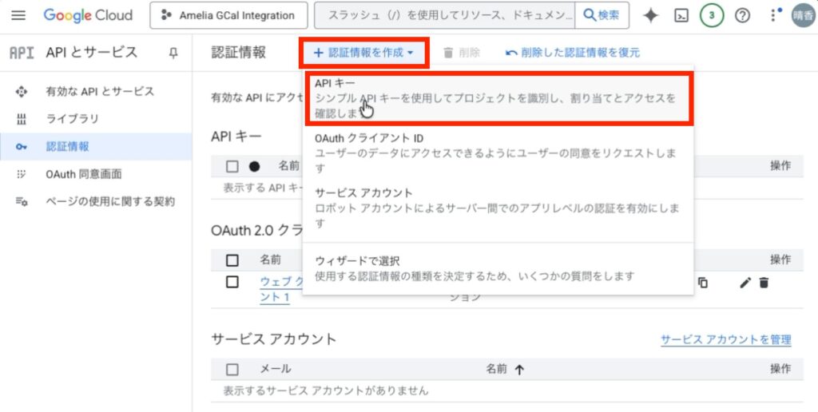
Task: Open the help question mark icon
Action: click(x=742, y=16)
